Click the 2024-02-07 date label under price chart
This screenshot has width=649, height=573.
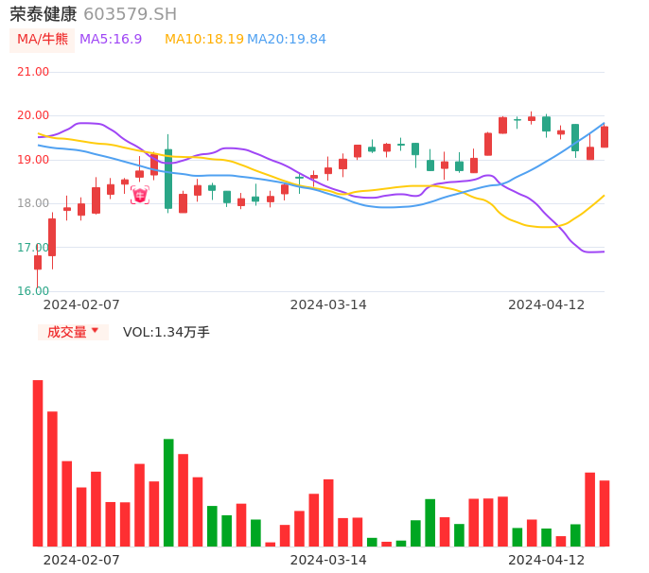pos(81,304)
